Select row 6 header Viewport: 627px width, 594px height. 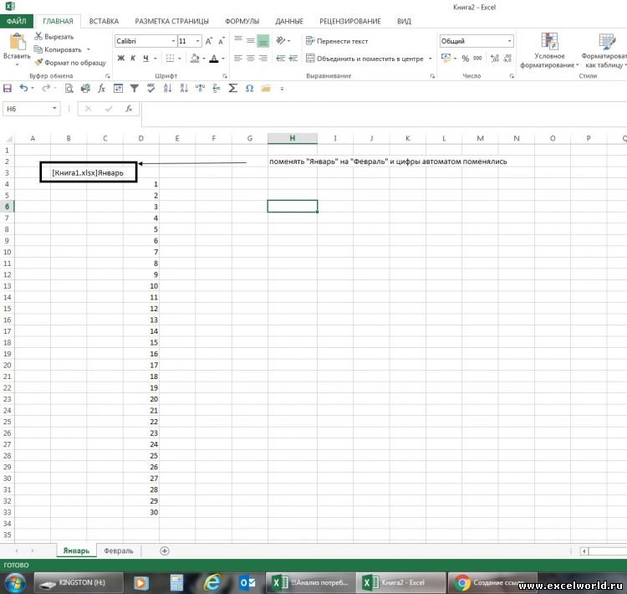point(7,207)
